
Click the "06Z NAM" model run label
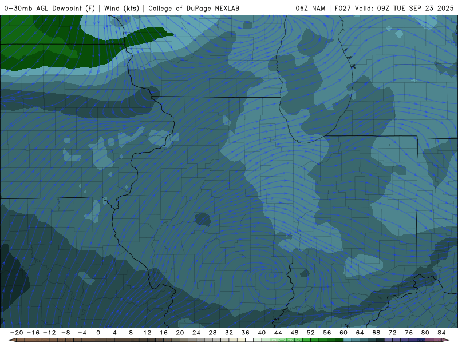click(310, 9)
